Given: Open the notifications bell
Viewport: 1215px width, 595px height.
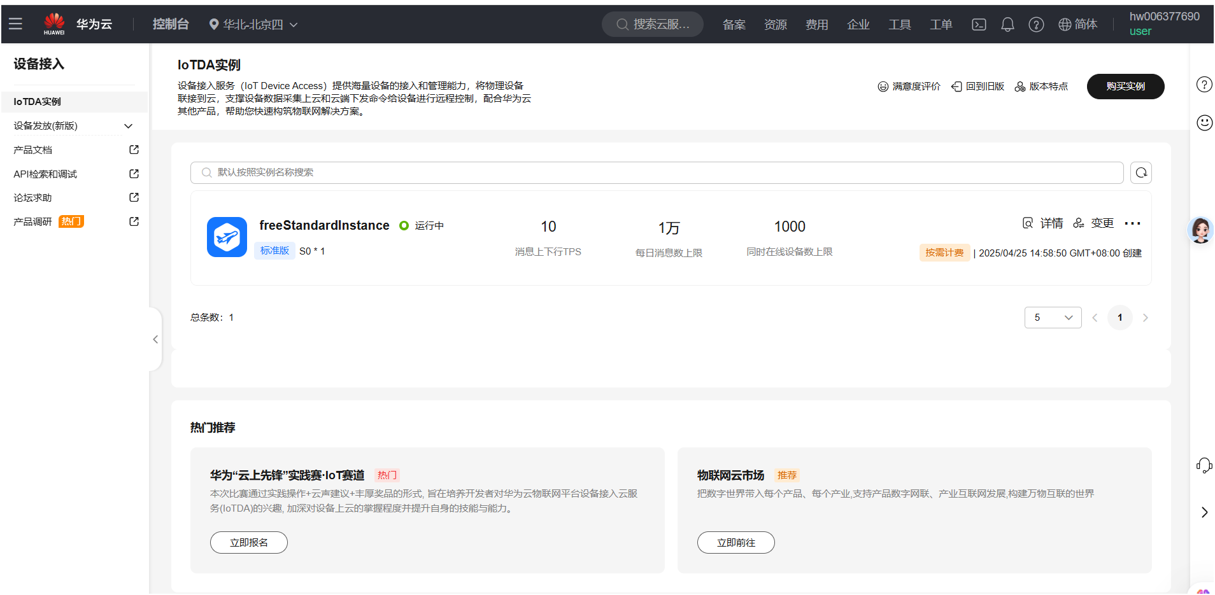Looking at the screenshot, I should (1007, 24).
